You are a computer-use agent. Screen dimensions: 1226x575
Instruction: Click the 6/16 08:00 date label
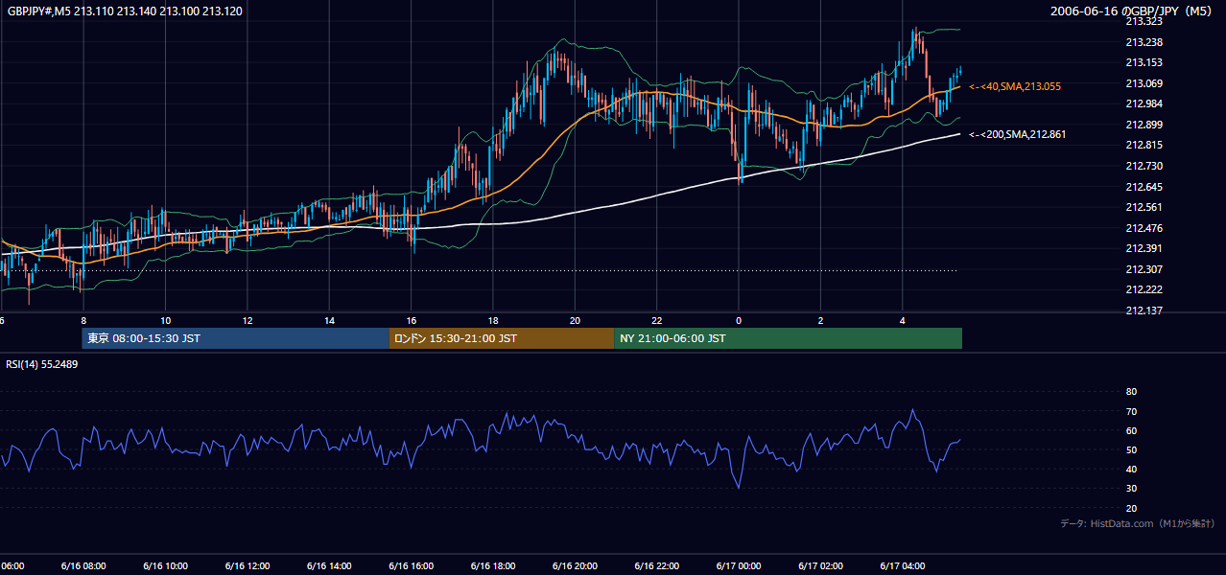[83, 566]
